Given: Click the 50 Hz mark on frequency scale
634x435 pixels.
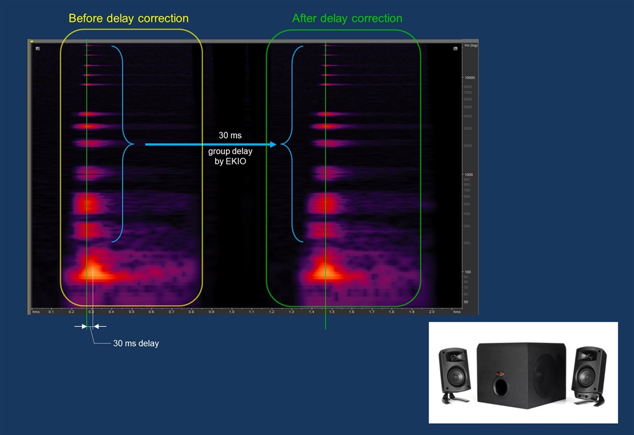Looking at the screenshot, I should coord(466,302).
